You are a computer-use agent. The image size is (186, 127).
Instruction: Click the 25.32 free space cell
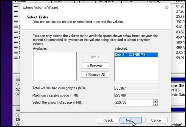click(x=180, y=17)
